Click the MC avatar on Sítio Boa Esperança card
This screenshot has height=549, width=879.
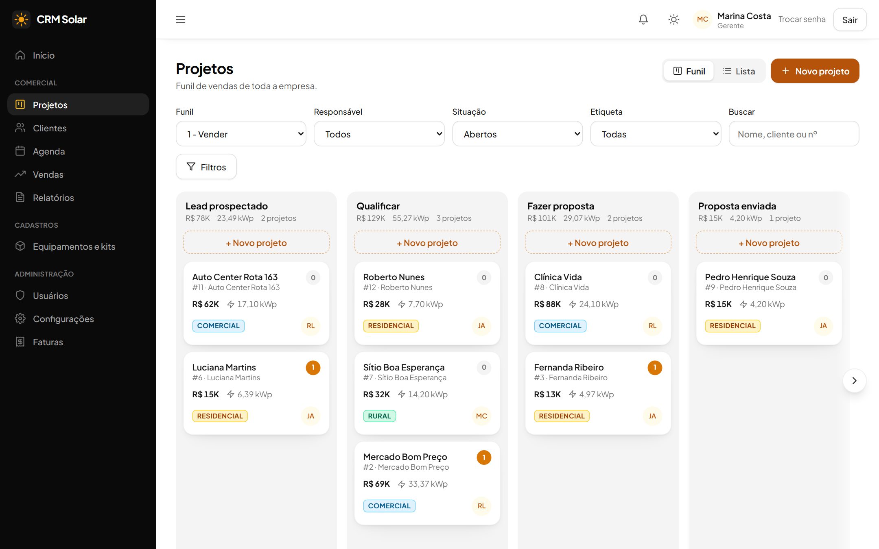[481, 416]
